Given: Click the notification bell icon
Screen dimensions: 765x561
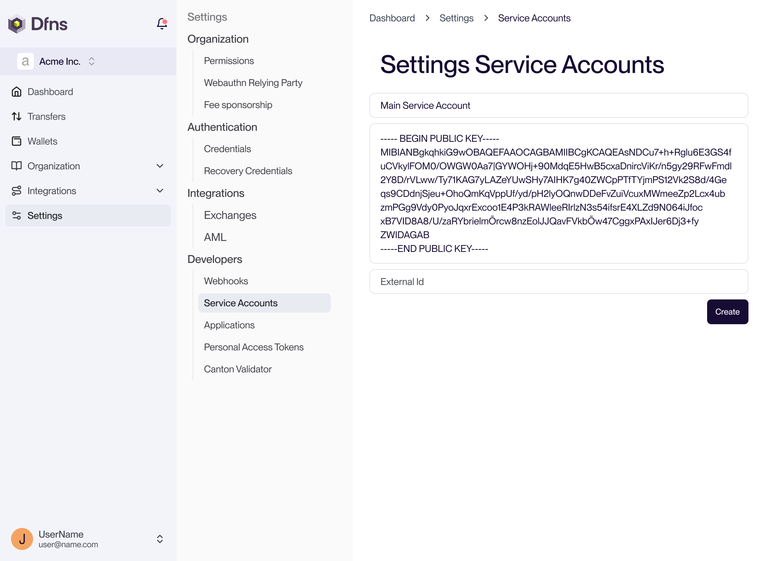Looking at the screenshot, I should (162, 23).
